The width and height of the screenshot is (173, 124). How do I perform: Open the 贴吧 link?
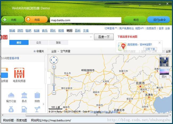(x=28, y=31)
